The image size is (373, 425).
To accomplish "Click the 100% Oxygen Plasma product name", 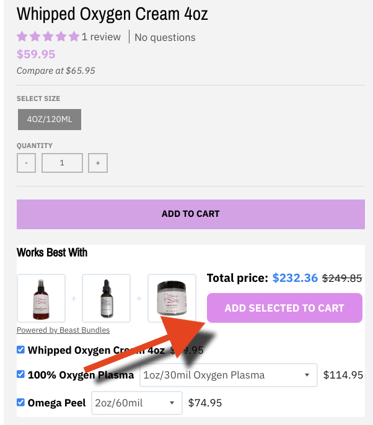I will pyautogui.click(x=81, y=375).
